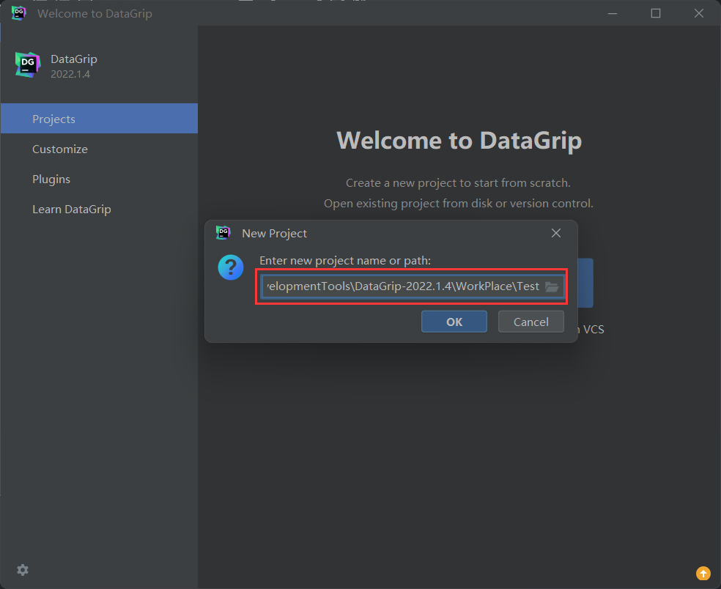Image resolution: width=721 pixels, height=589 pixels.
Task: Maximize the Welcome to DataGrip window
Action: tap(656, 13)
